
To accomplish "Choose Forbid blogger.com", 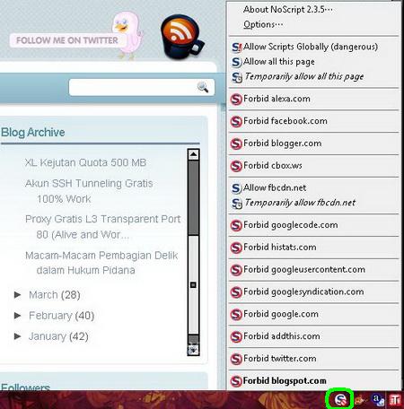I will (x=313, y=144).
